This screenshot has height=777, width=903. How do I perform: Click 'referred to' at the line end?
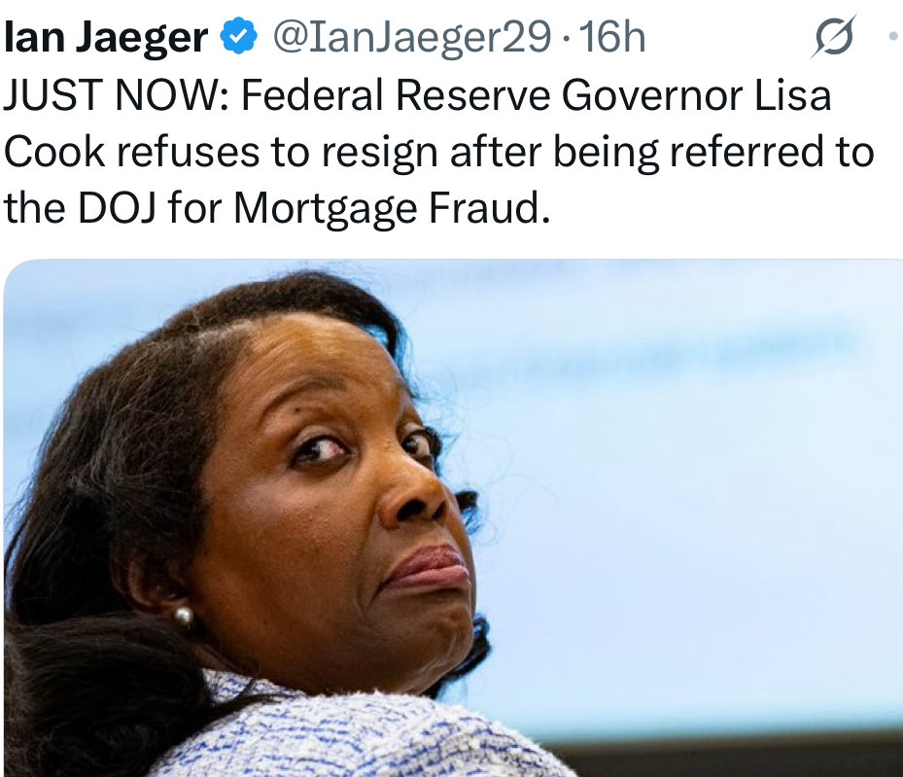[770, 152]
